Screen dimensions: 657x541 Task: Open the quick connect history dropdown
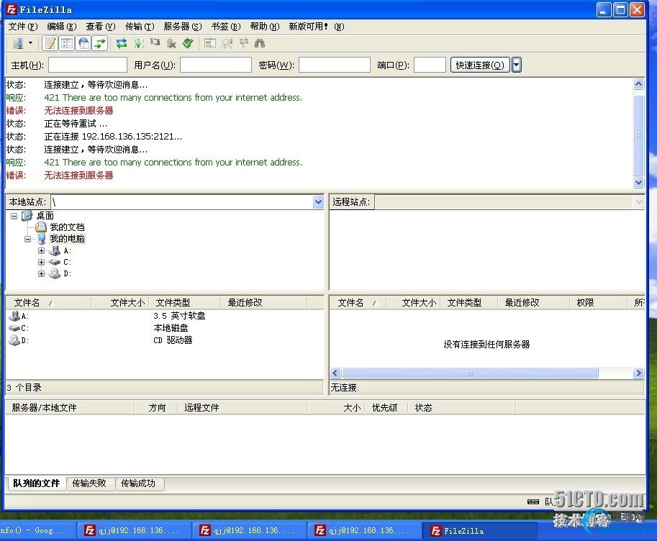pyautogui.click(x=517, y=65)
